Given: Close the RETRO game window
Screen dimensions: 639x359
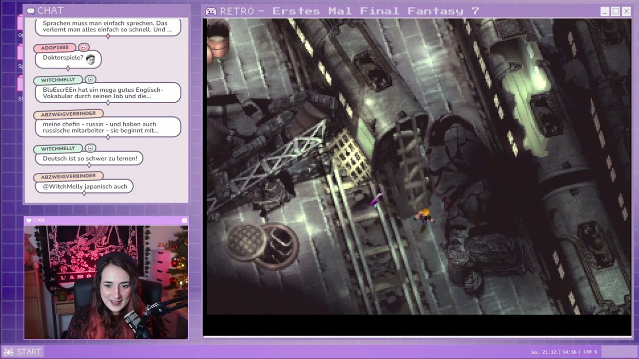Looking at the screenshot, I should [x=627, y=11].
